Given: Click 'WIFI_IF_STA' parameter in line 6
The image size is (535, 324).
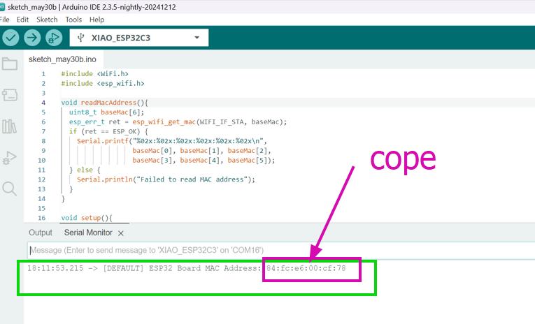Looking at the screenshot, I should pos(222,121).
